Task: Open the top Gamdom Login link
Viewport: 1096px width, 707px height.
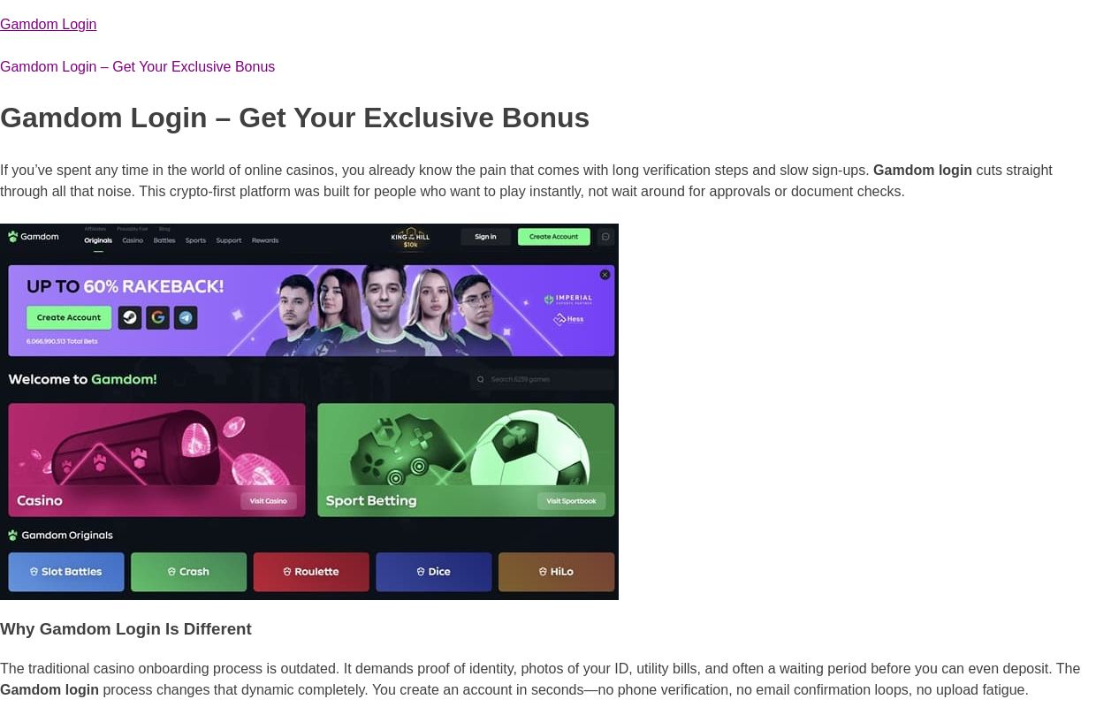Action: pyautogui.click(x=49, y=25)
